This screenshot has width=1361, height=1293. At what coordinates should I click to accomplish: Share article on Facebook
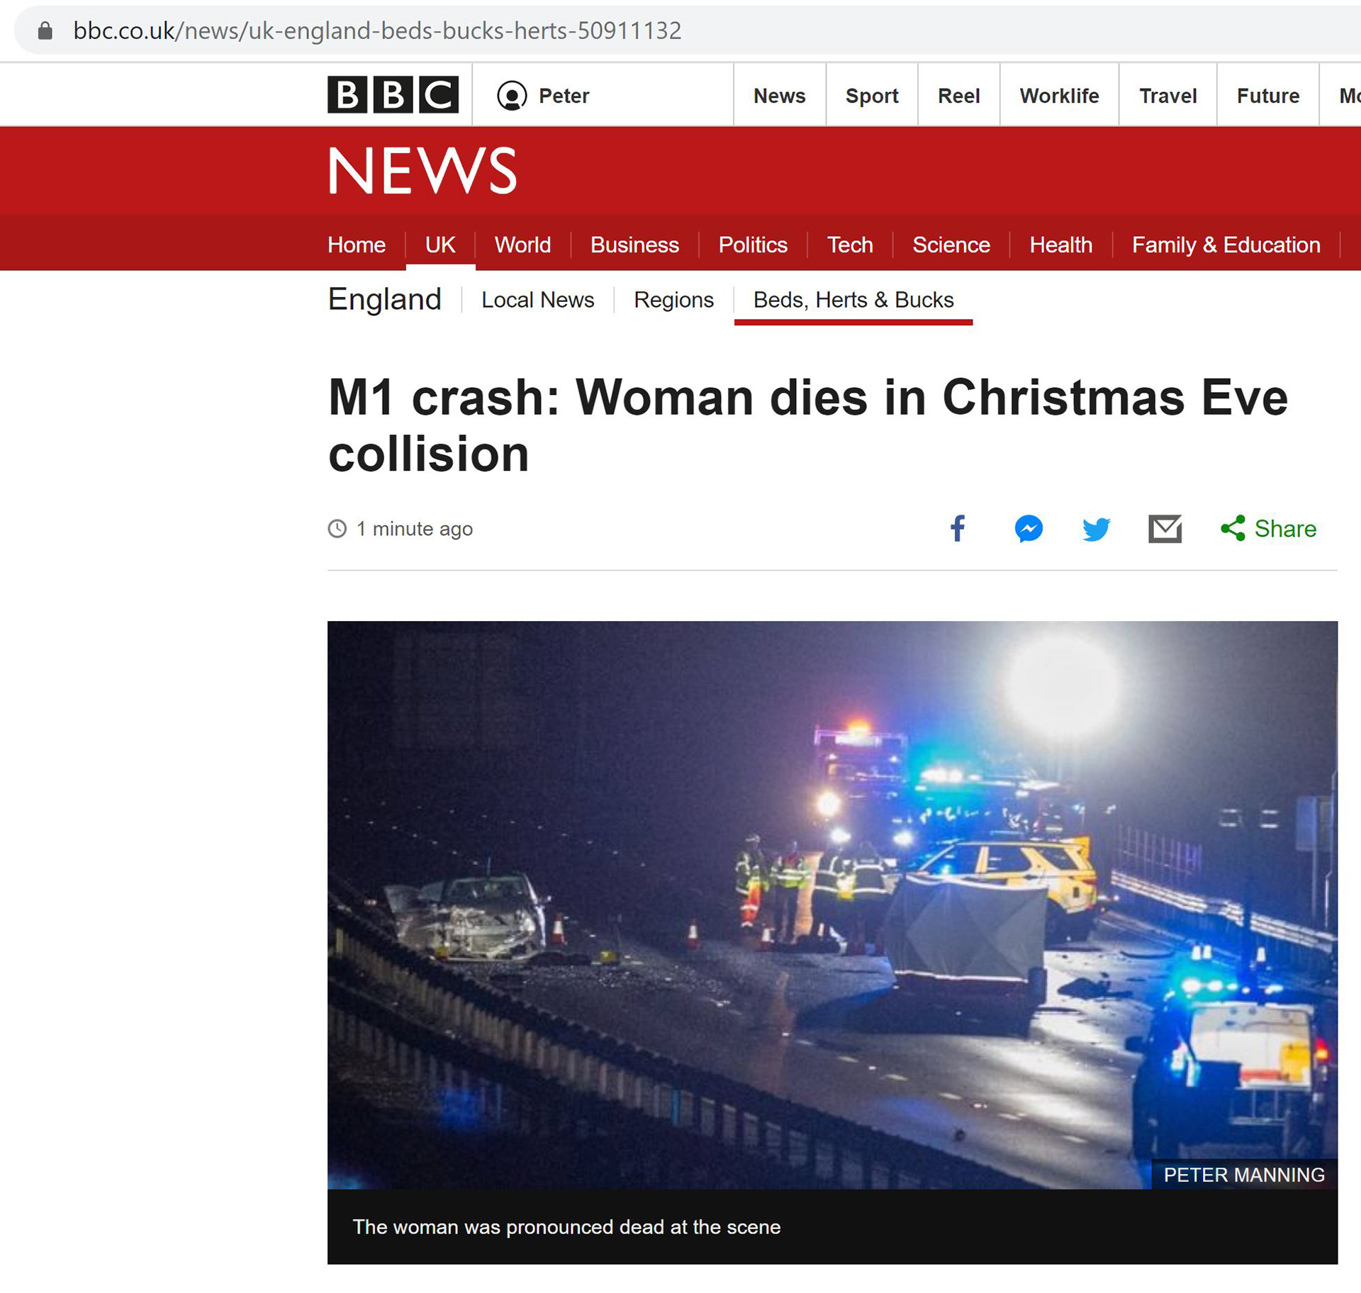tap(958, 528)
